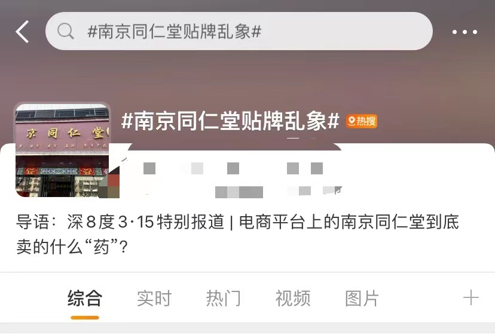Image resolution: width=495 pixels, height=335 pixels.
Task: Switch to the 实时 tab
Action: pos(154,298)
